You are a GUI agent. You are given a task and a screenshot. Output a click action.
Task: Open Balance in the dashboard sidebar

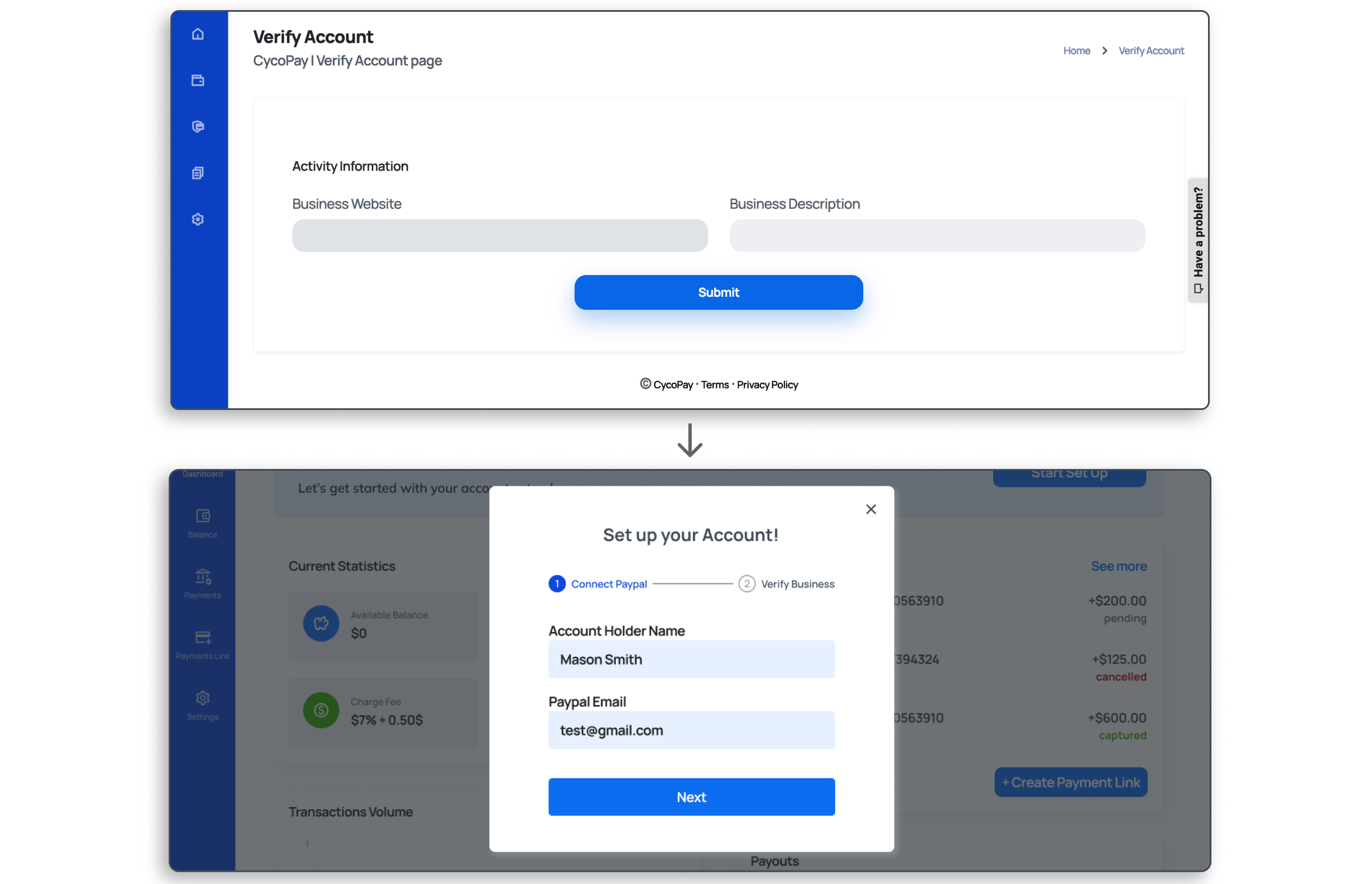[x=202, y=523]
